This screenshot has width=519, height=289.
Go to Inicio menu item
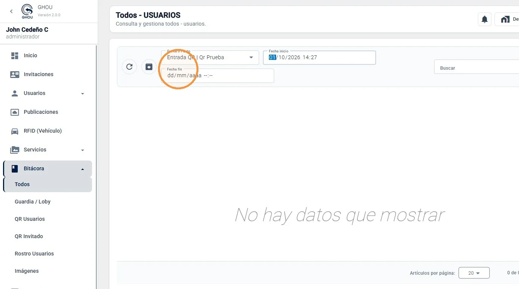click(x=31, y=55)
